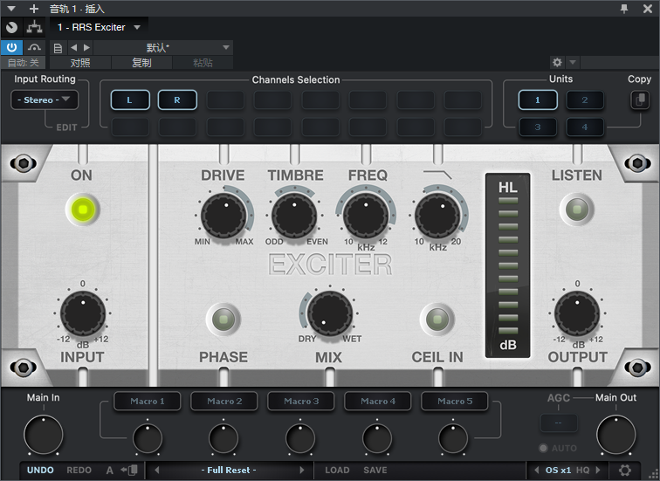Select unit 3

[538, 127]
